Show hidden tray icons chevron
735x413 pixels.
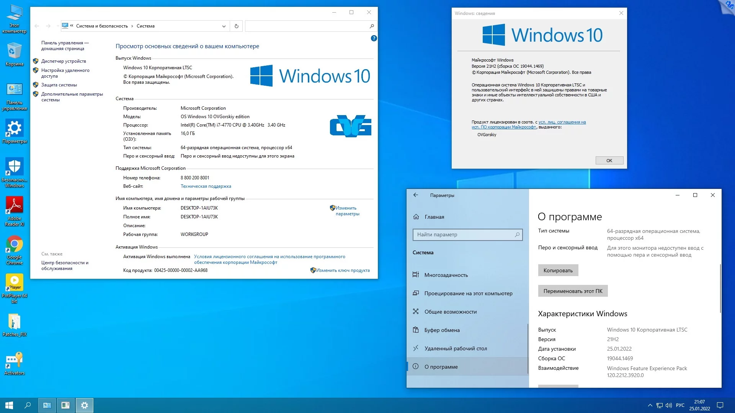650,405
